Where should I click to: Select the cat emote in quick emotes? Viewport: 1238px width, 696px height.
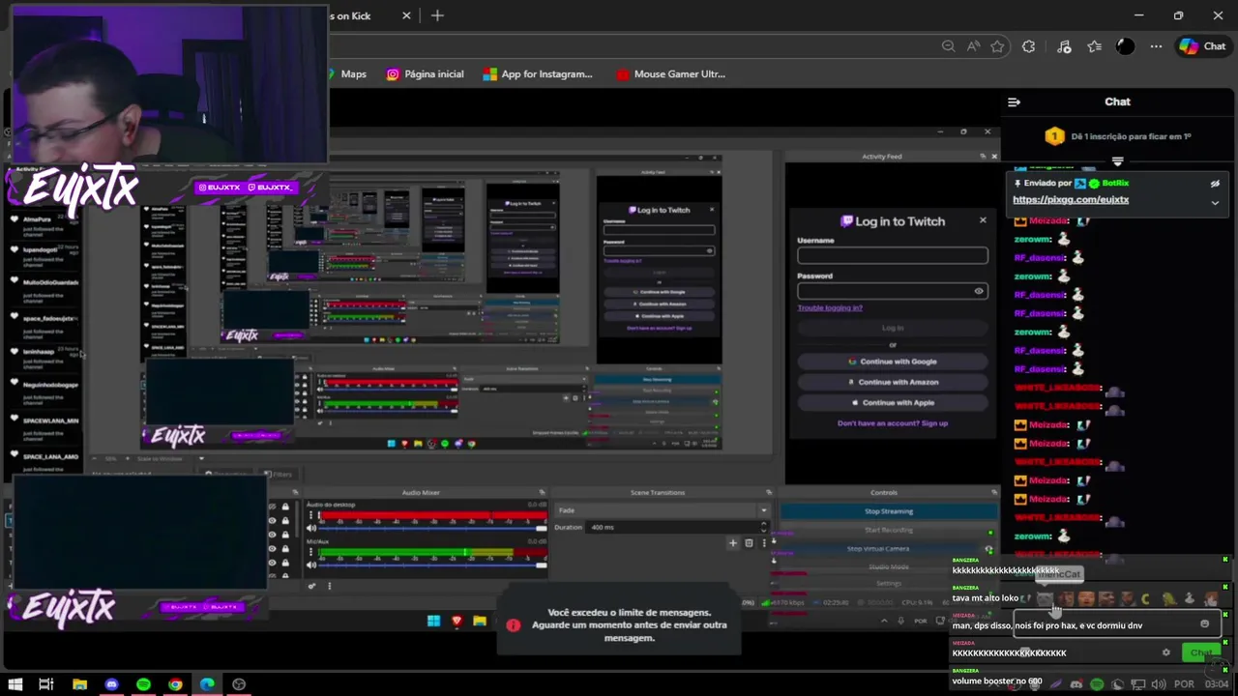click(1046, 599)
